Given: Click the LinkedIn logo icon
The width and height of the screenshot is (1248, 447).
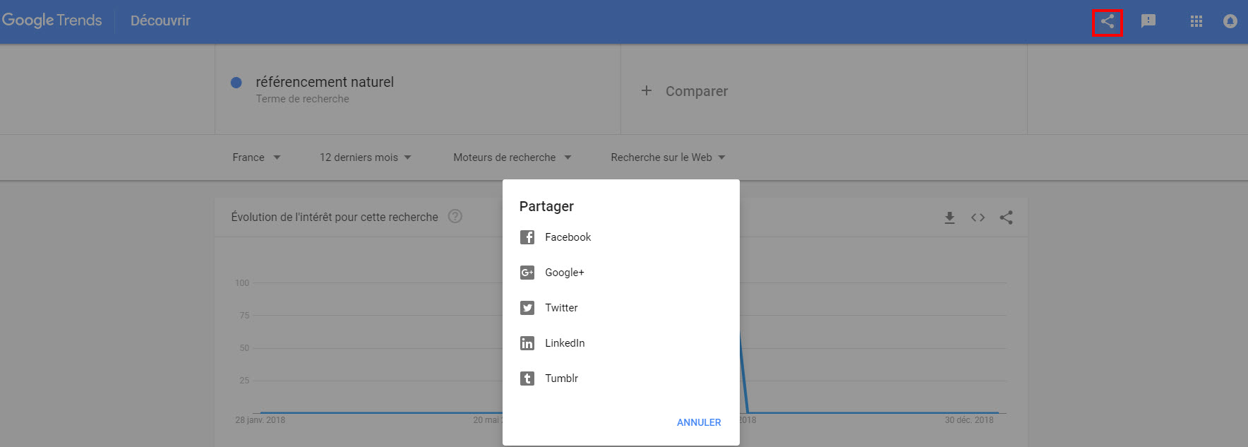Looking at the screenshot, I should pyautogui.click(x=527, y=343).
